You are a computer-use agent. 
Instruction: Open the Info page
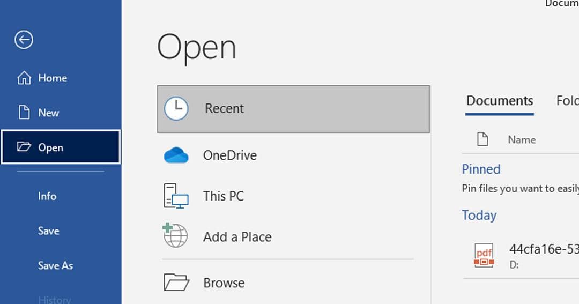pyautogui.click(x=47, y=196)
